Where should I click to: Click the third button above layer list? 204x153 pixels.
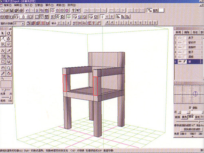[195, 32]
